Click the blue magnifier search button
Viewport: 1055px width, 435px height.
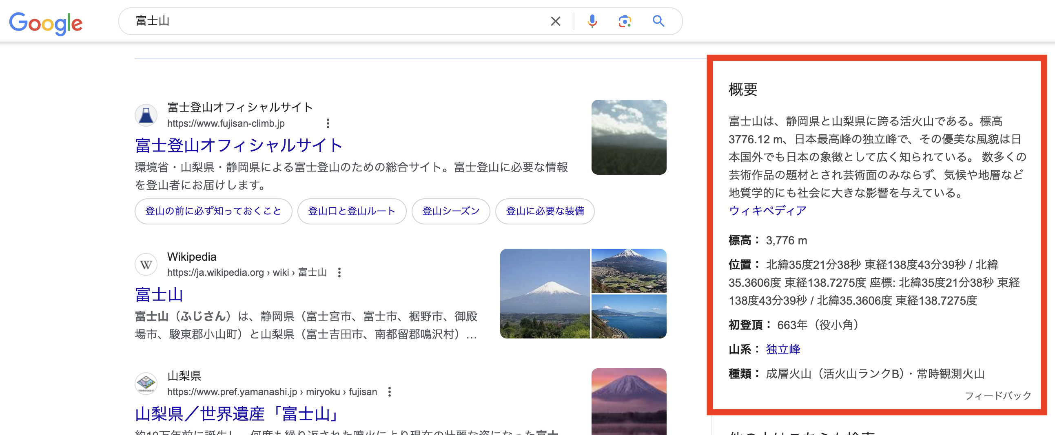tap(658, 21)
